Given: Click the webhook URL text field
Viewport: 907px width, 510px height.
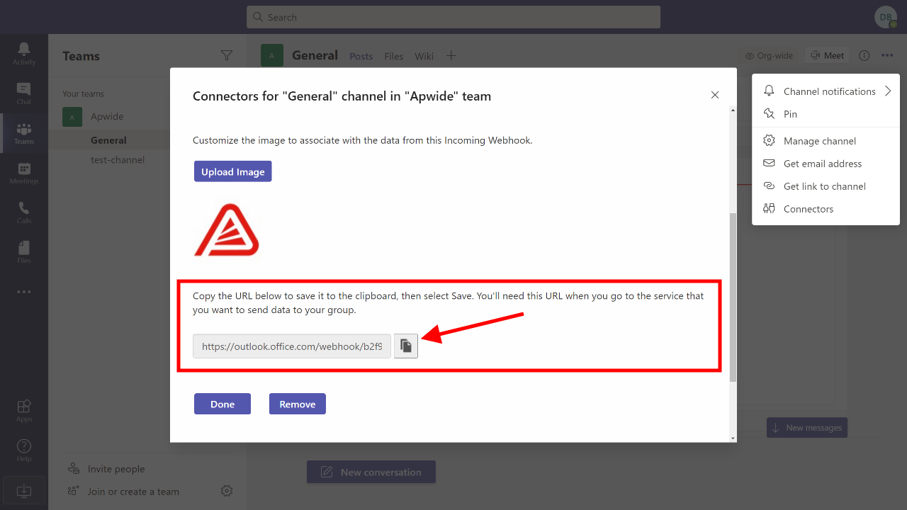Looking at the screenshot, I should [292, 346].
